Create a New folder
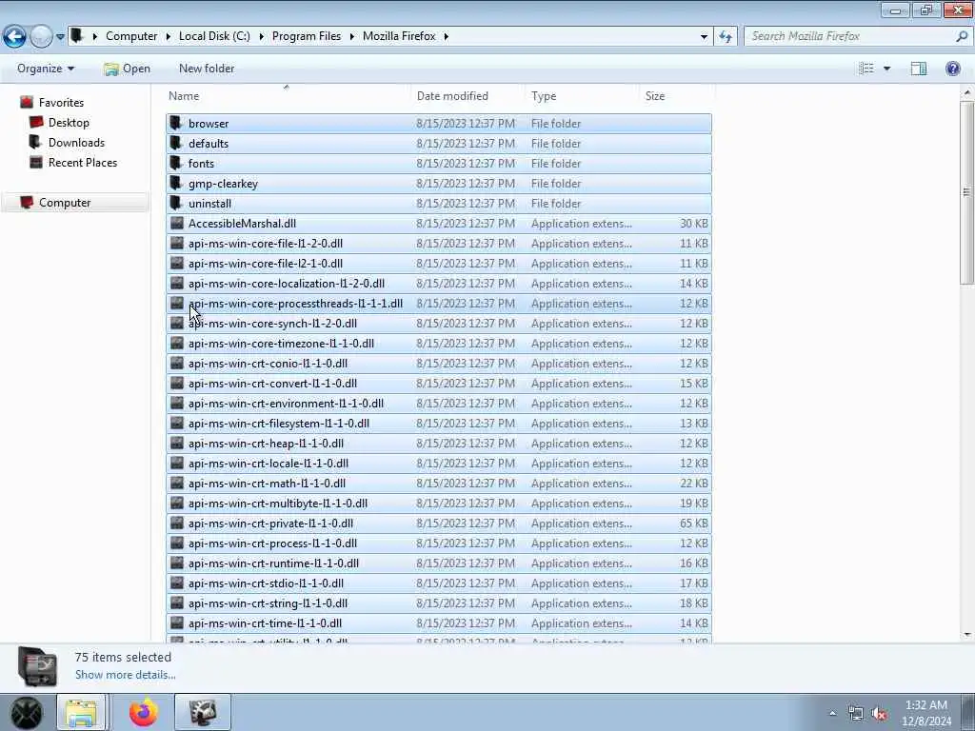 point(207,69)
